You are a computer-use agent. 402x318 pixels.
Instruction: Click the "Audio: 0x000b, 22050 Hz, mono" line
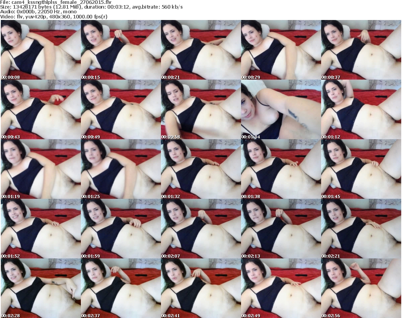click(x=38, y=12)
